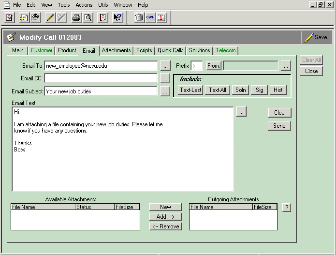Click the Save pencil icon
The height and width of the screenshot is (255, 336).
[x=309, y=37]
